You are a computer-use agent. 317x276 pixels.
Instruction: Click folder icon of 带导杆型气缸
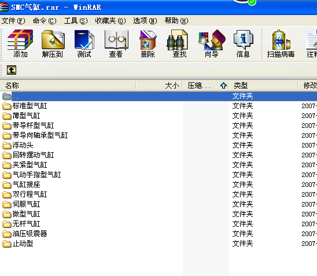[7, 126]
